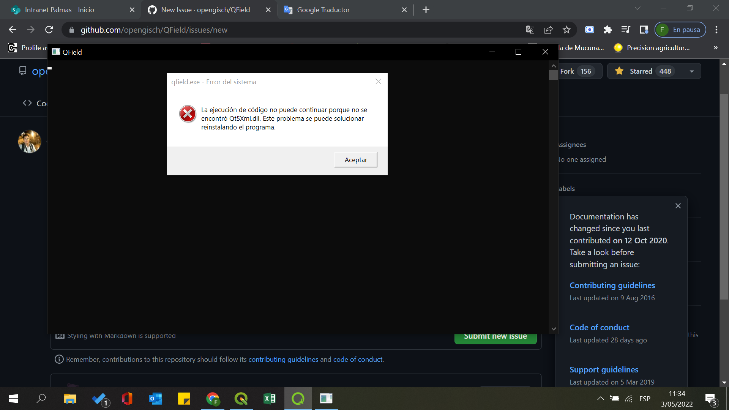Click the share page icon
Screen dimensions: 729x410
[548, 30]
